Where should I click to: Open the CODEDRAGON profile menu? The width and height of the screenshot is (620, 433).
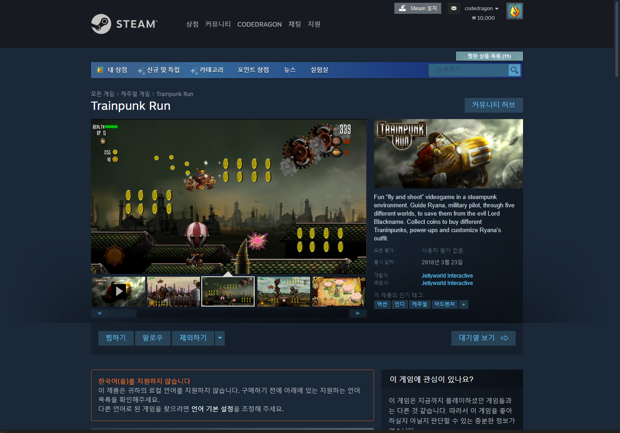[259, 24]
